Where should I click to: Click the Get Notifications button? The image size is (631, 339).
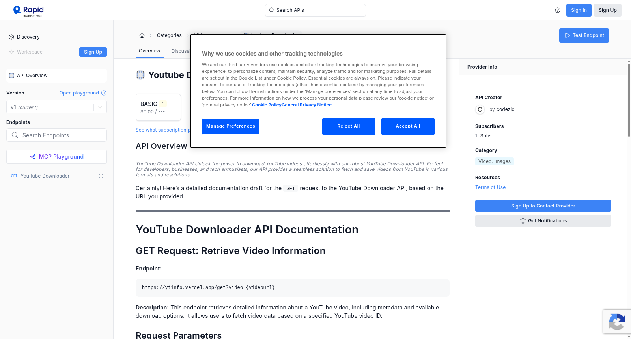(x=543, y=221)
